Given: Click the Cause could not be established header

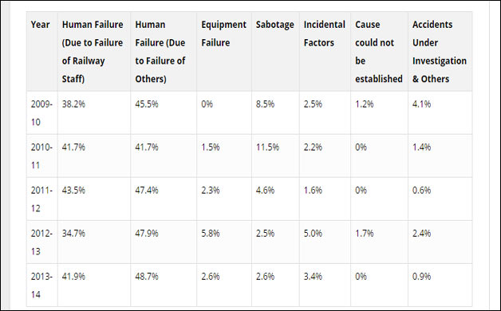Looking at the screenshot, I should [379, 52].
